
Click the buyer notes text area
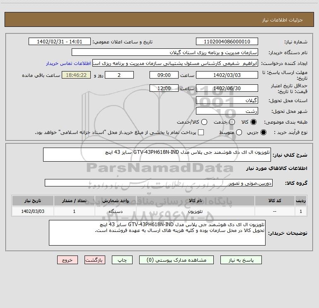157,233
